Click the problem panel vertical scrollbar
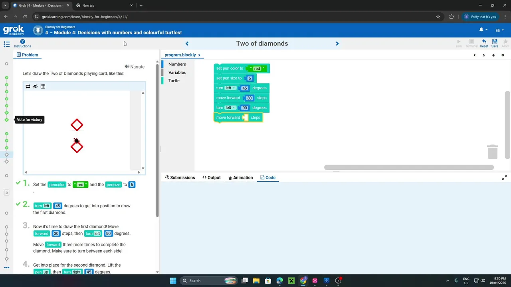The height and width of the screenshot is (287, 511). [157, 140]
